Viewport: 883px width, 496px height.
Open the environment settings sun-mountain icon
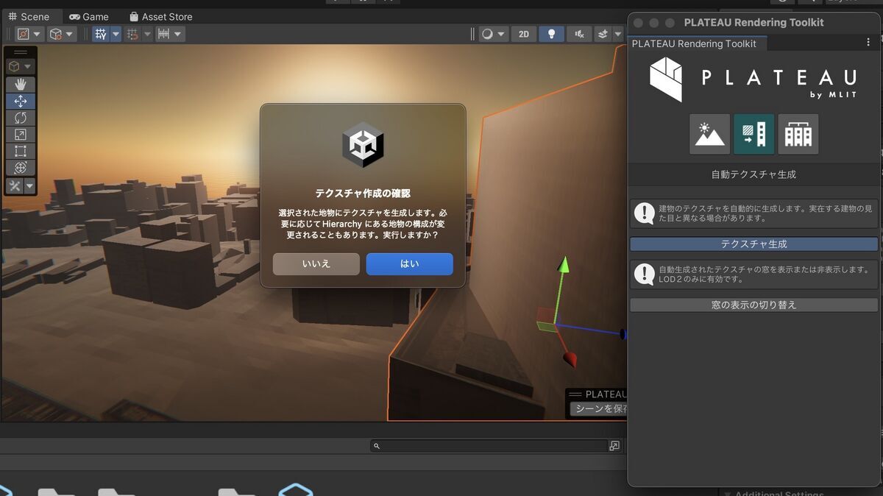tap(710, 134)
